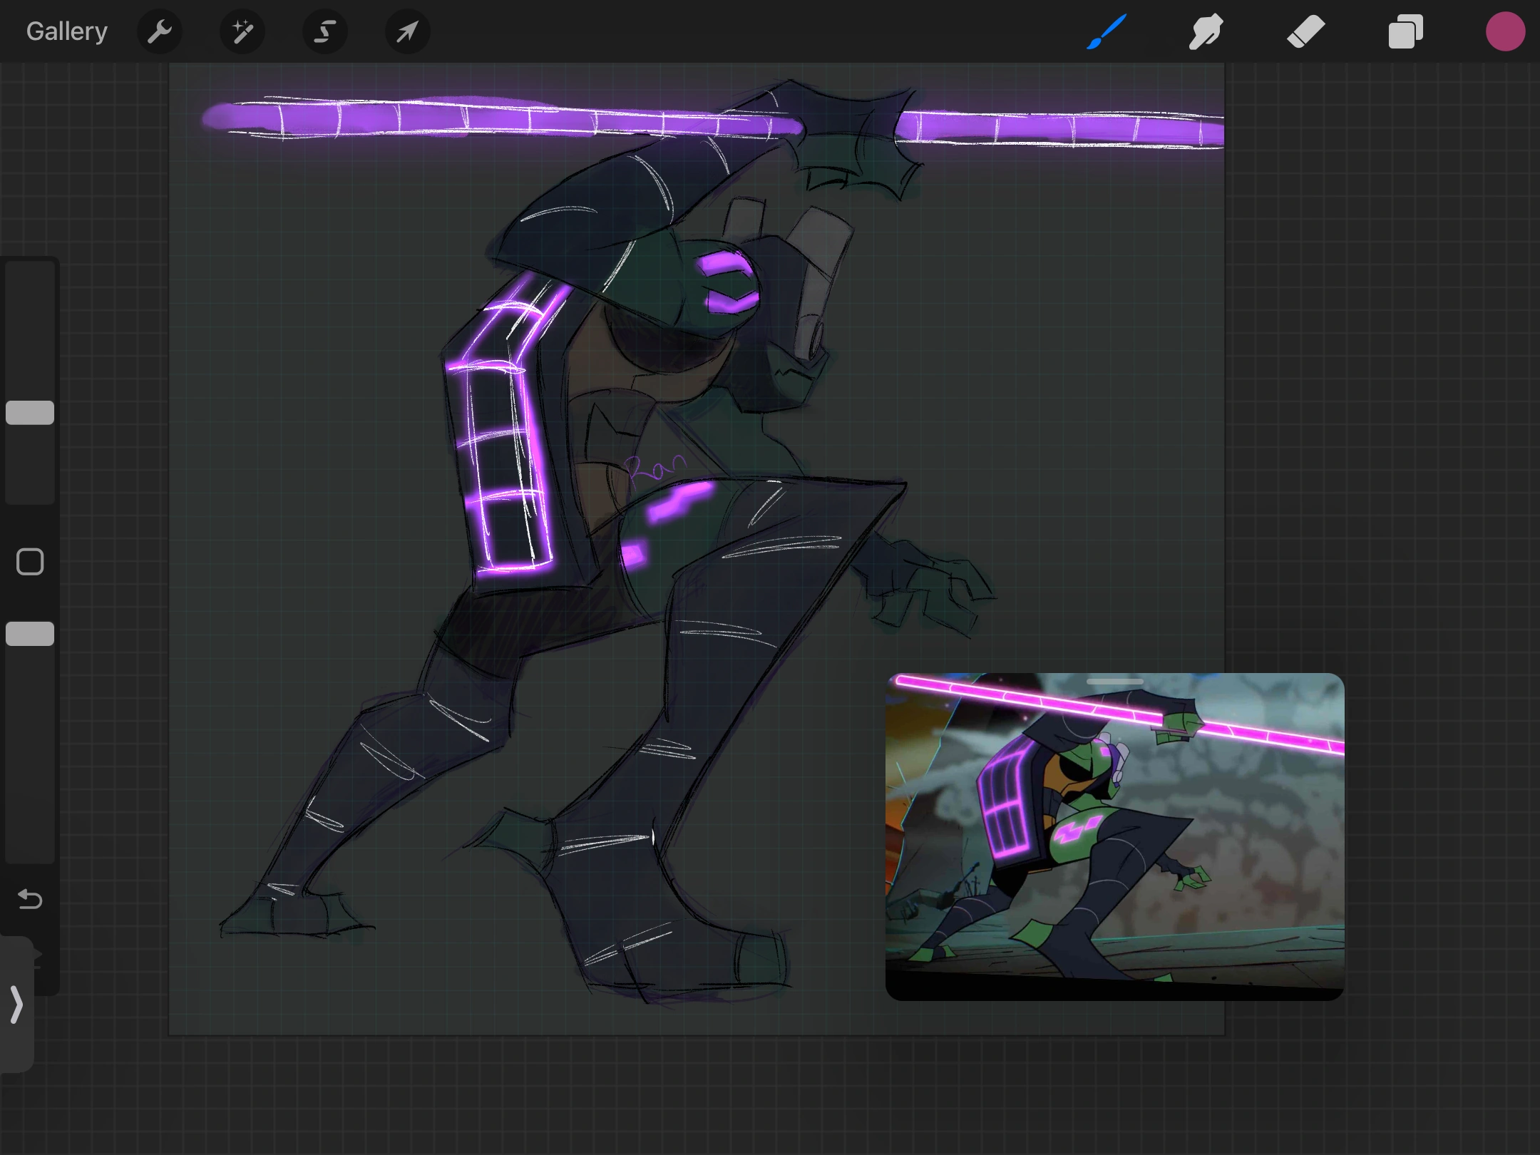Return to the Gallery

coord(67,31)
